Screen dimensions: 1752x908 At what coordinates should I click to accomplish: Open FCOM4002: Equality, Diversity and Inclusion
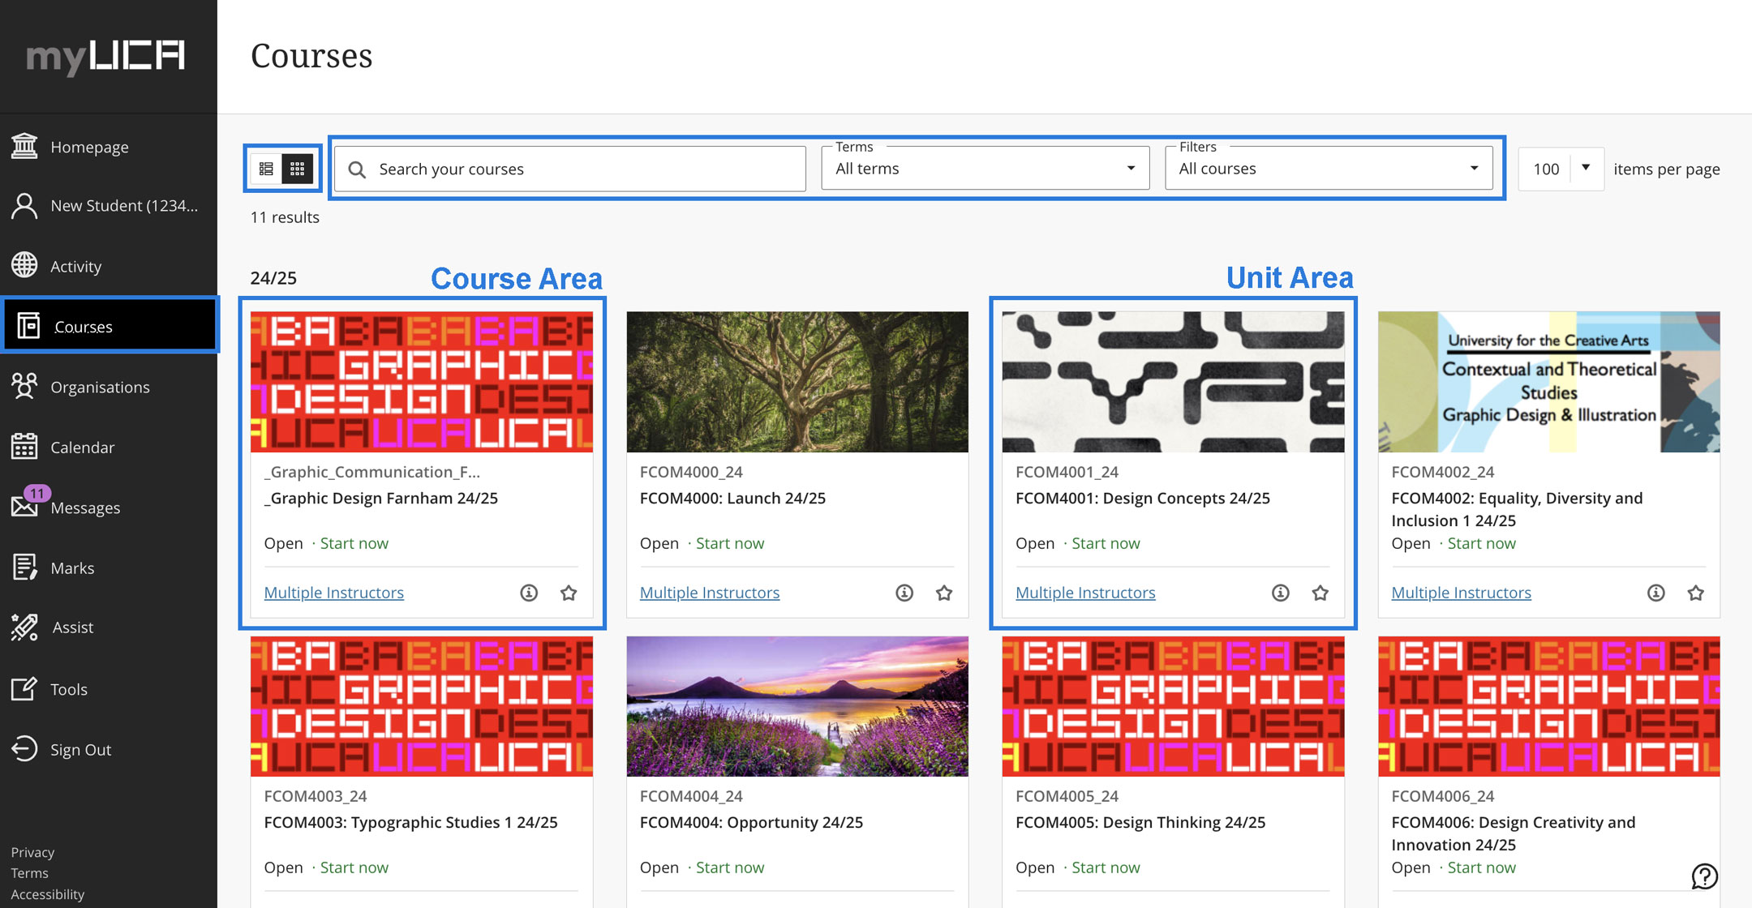1517,509
